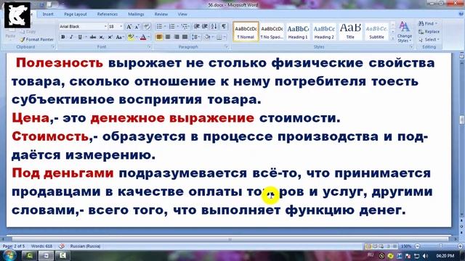Open font name dropdown Arial Black
The width and height of the screenshot is (465, 261).
coord(105,27)
